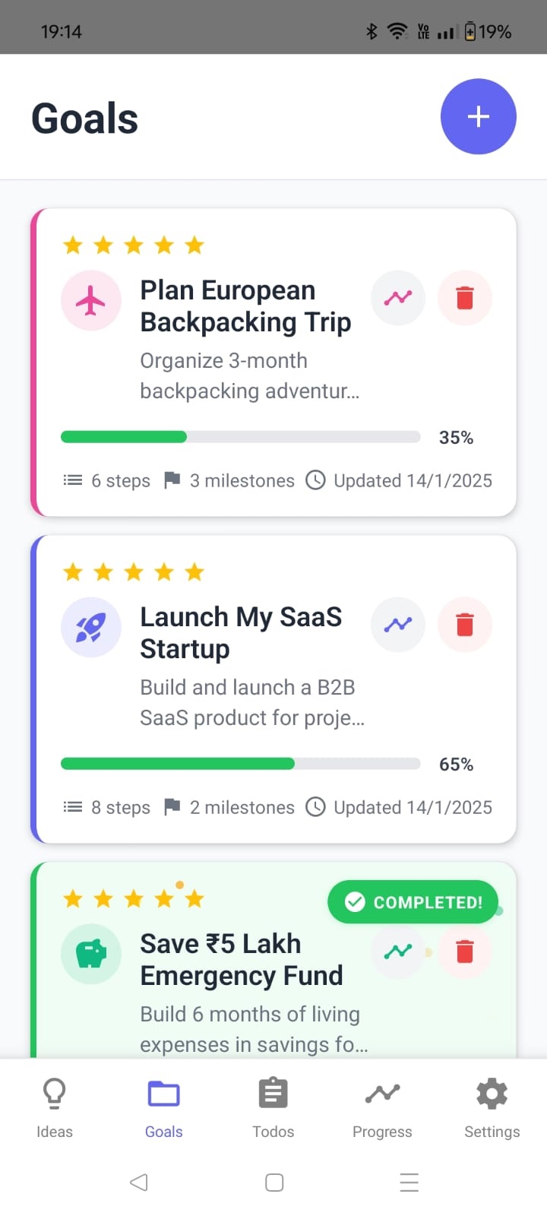Open the Progress tab
Screen dimensions: 547x1216
coord(382,1107)
